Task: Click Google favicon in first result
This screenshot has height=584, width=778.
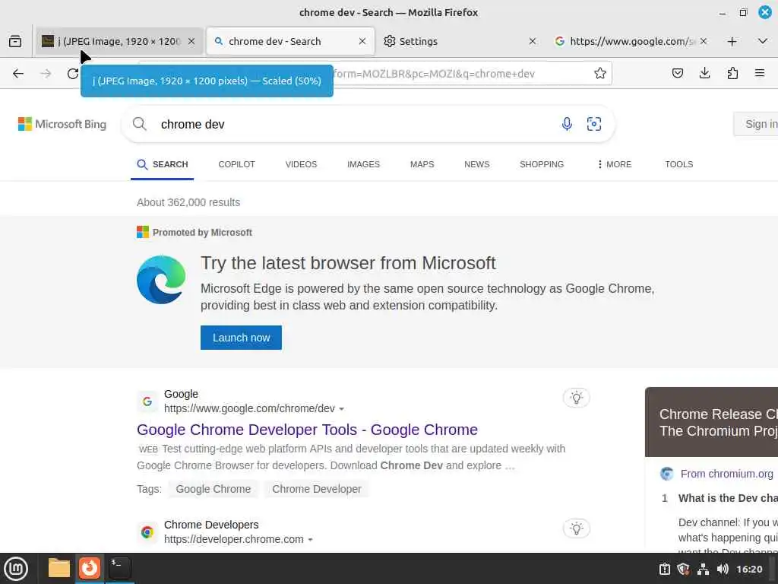Action: click(x=147, y=401)
